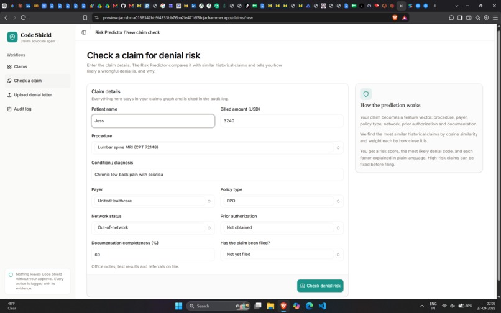Click browser Forward arrow
The width and height of the screenshot is (501, 313).
(x=14, y=17)
